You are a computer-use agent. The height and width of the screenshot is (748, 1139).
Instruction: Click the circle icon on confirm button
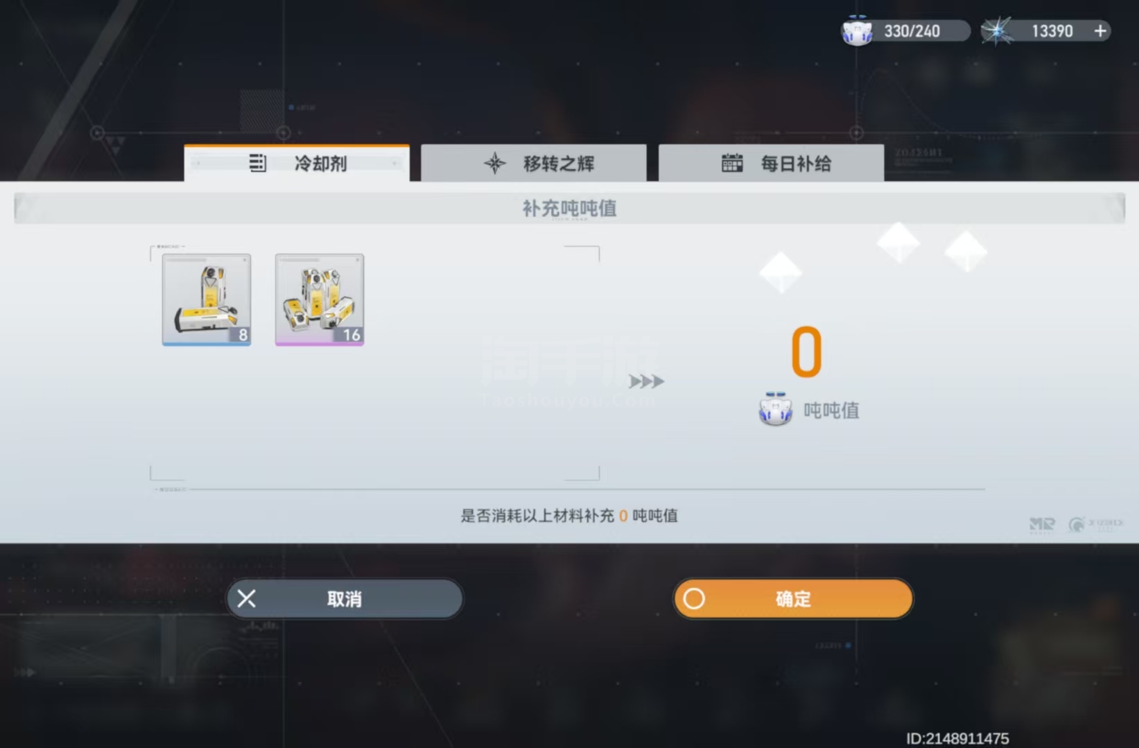coord(694,599)
